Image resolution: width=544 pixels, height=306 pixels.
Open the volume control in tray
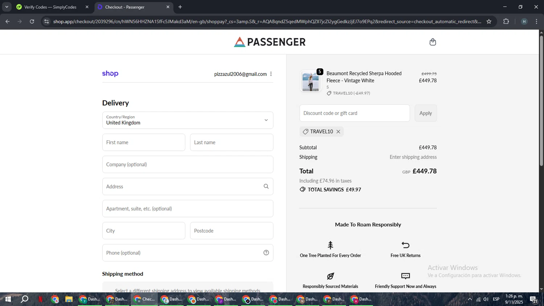pos(486,299)
